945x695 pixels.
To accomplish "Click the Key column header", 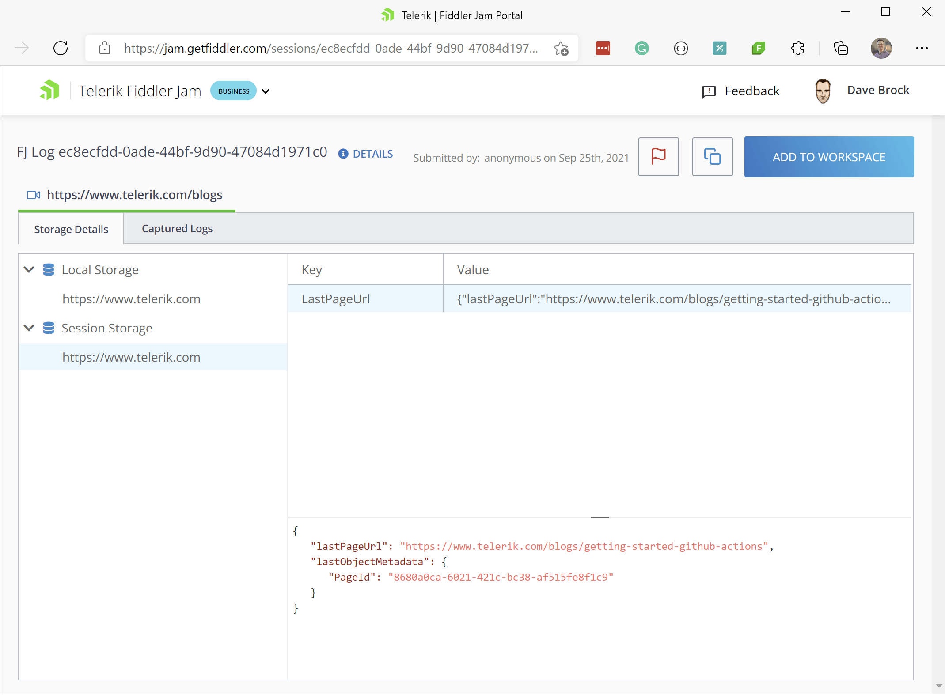I will click(x=366, y=270).
